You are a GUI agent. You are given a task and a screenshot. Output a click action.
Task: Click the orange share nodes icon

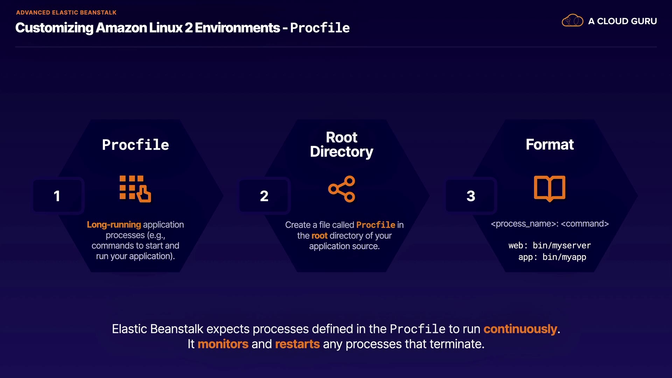point(342,189)
